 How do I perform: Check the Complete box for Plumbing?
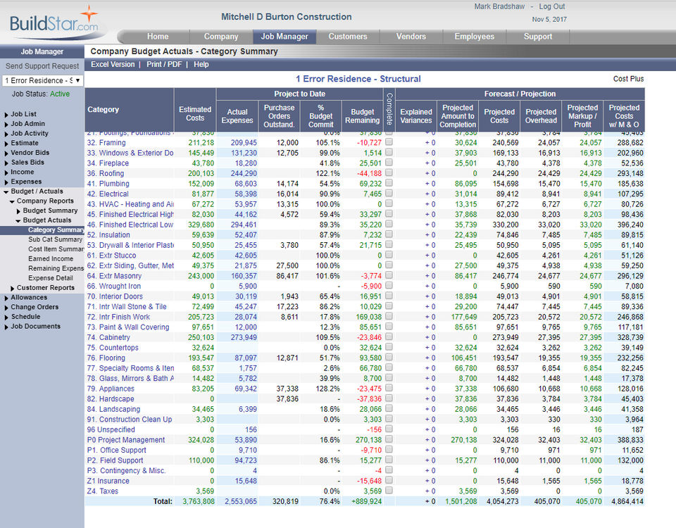pyautogui.click(x=389, y=184)
